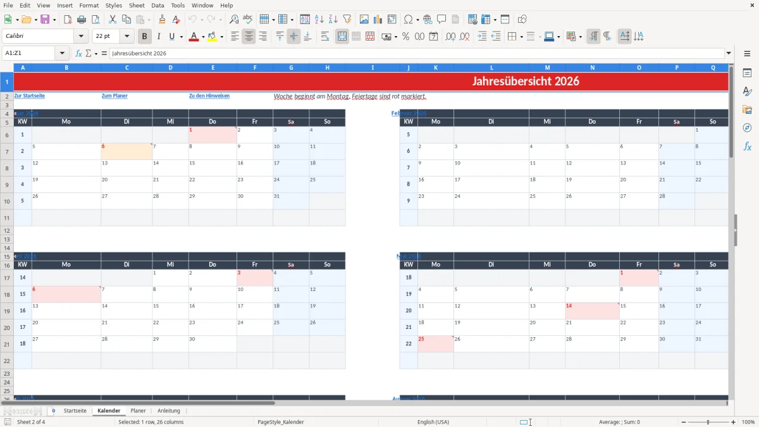Click the Clear Direct Formatting icon
This screenshot has height=427, width=759.
click(x=176, y=20)
